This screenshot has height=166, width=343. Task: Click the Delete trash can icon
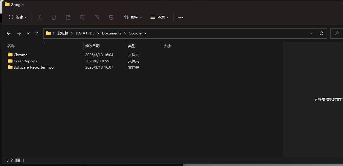(x=111, y=17)
